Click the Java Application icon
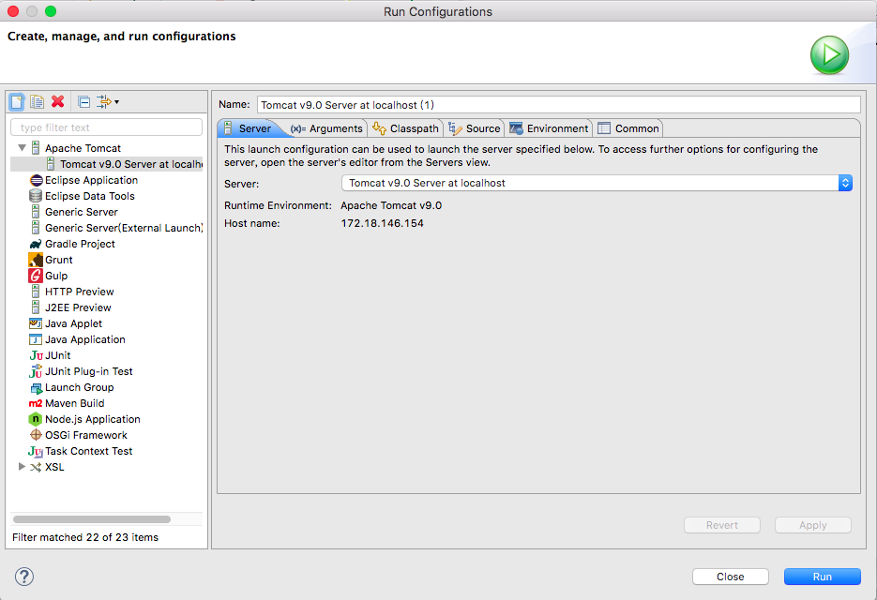The width and height of the screenshot is (877, 600). 36,339
